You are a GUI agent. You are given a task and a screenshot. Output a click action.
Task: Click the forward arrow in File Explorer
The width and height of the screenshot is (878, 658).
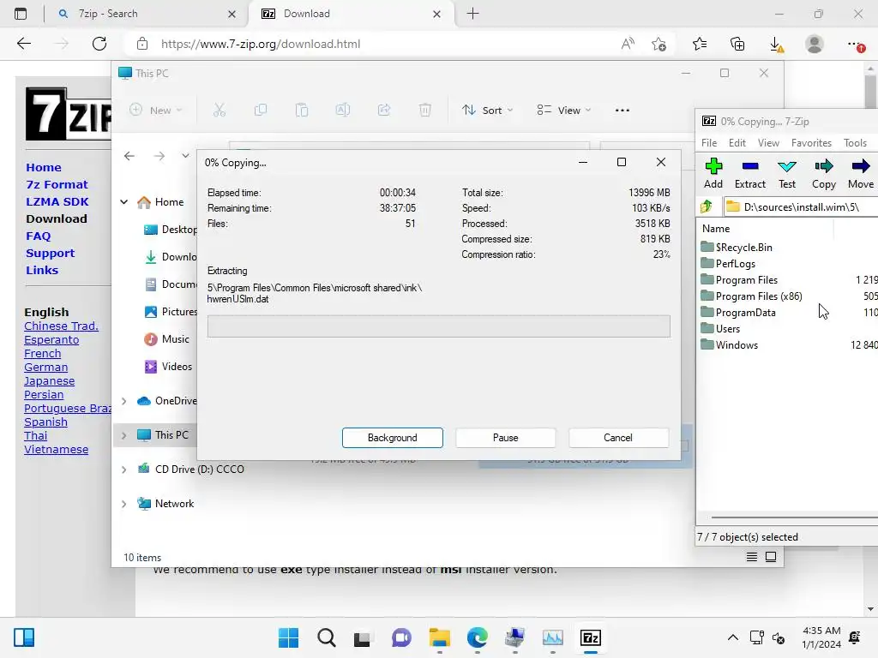pos(159,156)
